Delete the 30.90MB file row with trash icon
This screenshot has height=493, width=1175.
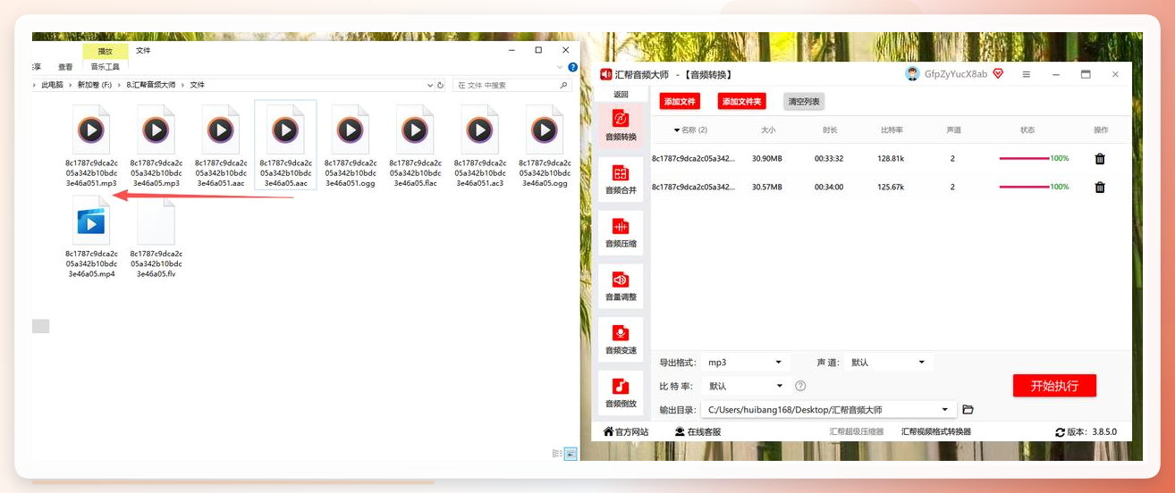[x=1100, y=158]
